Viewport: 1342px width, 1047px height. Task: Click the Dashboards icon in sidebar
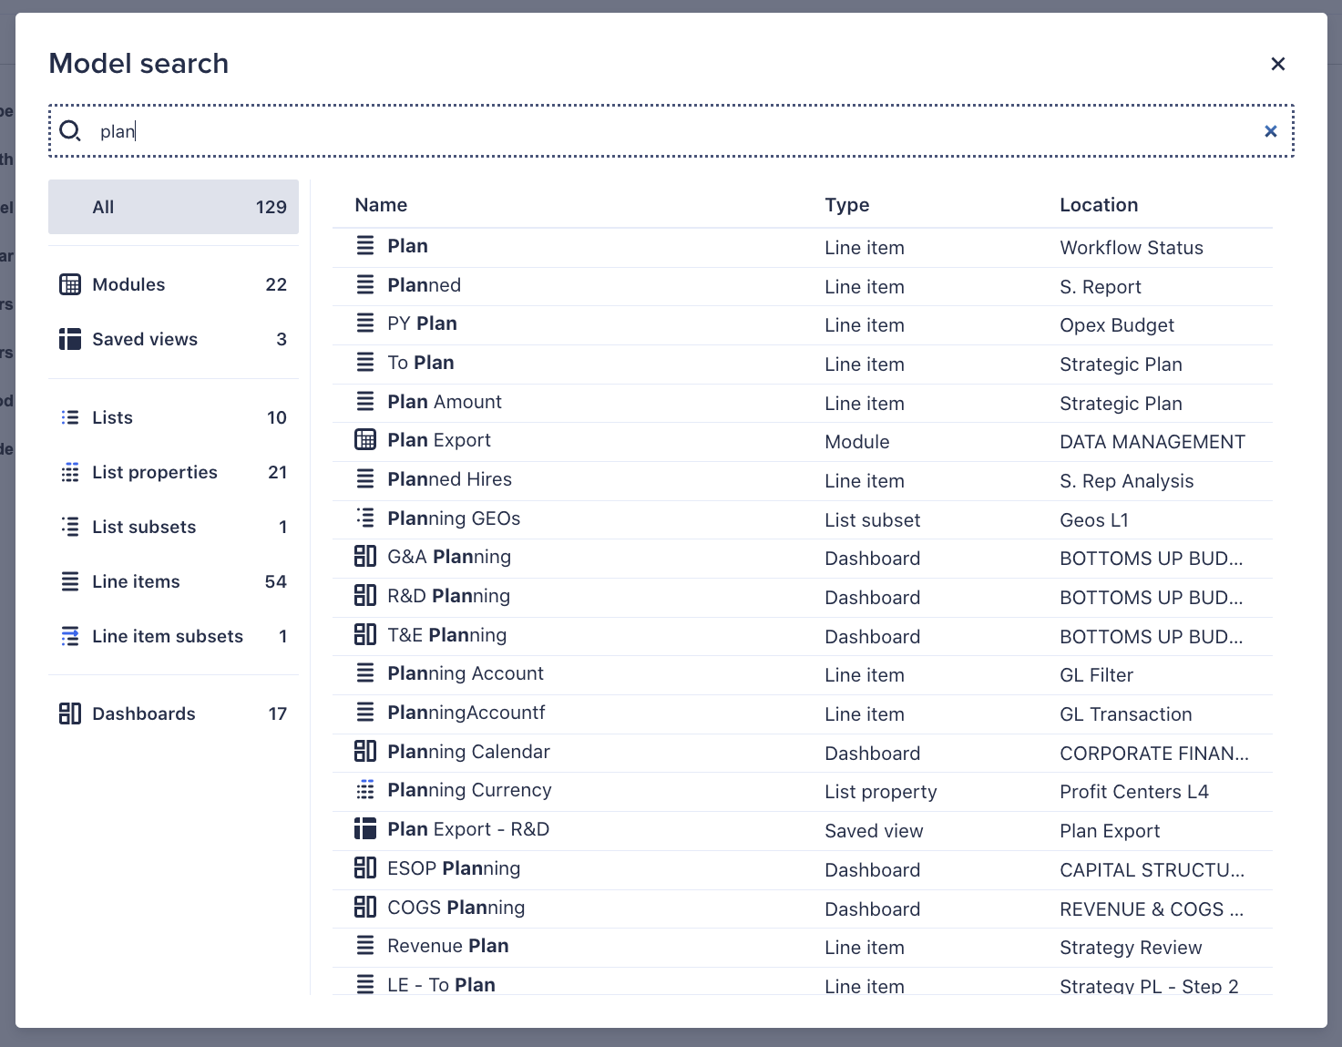point(70,713)
